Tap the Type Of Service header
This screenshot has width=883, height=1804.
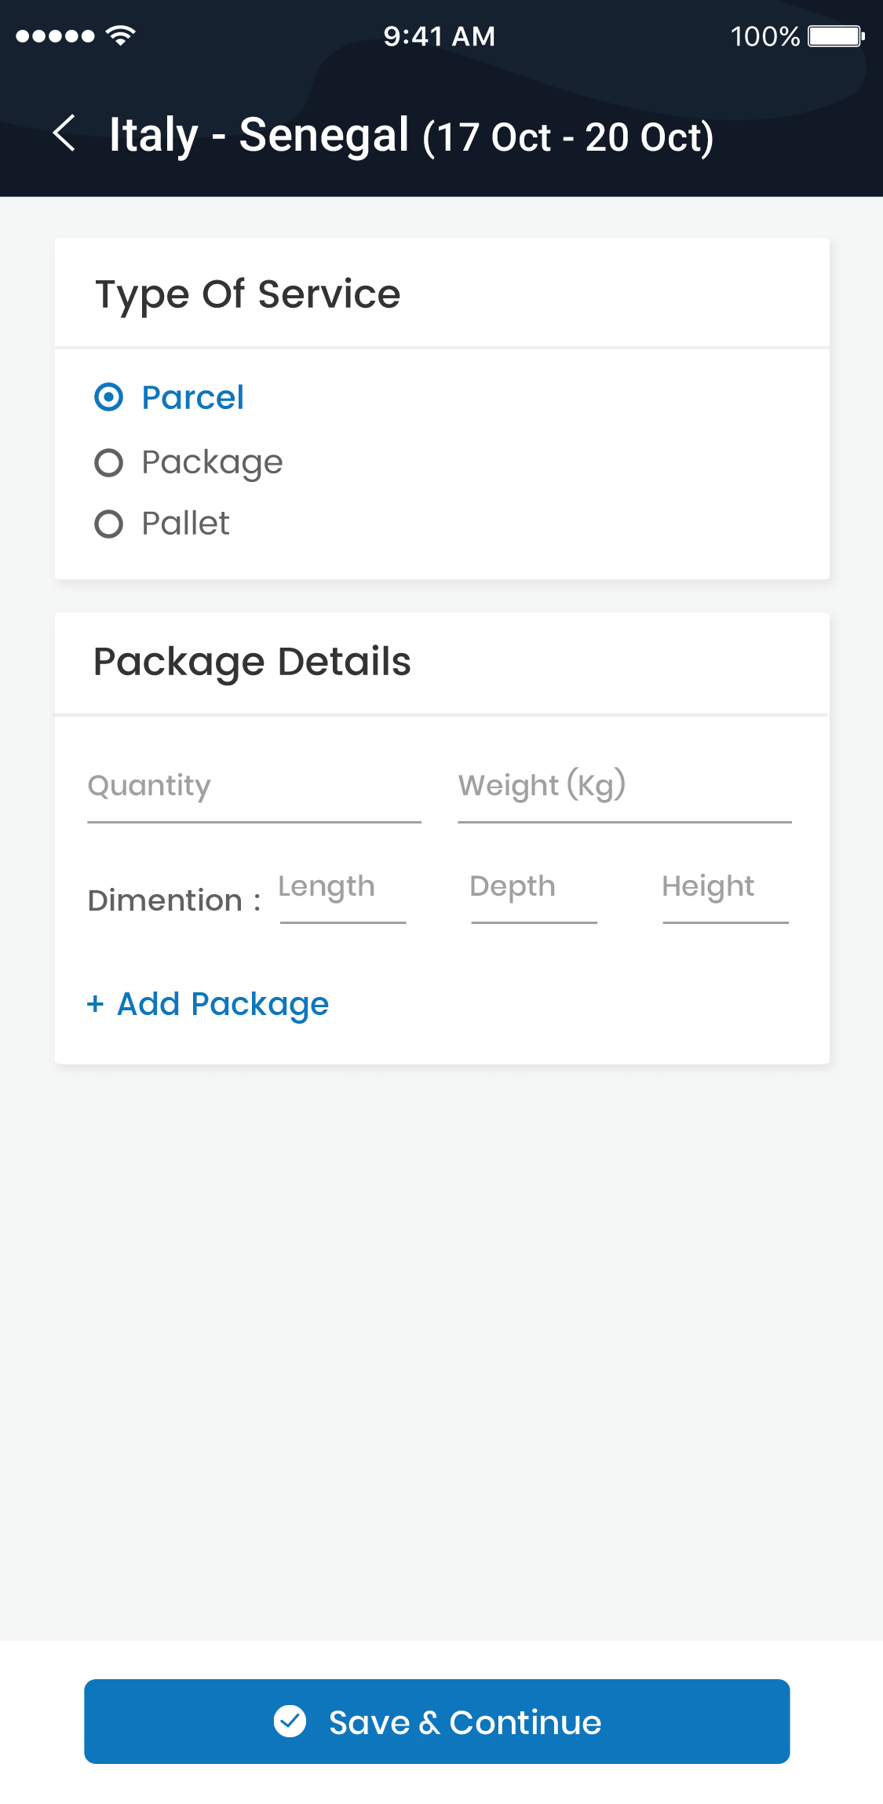[248, 294]
